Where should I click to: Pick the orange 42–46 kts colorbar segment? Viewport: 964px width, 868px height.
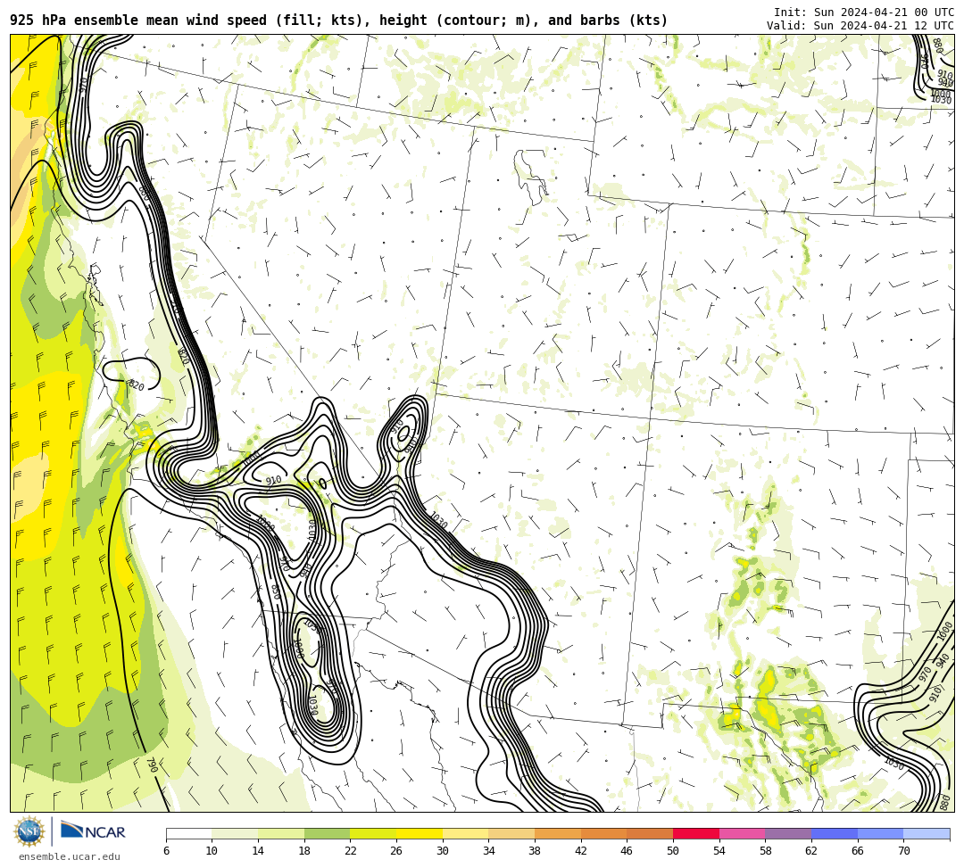pyautogui.click(x=603, y=833)
